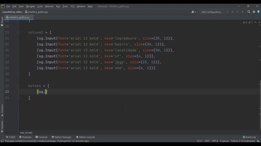Open the Edit menu
Image resolution: width=261 pixels, height=146 pixels.
pos(14,6)
